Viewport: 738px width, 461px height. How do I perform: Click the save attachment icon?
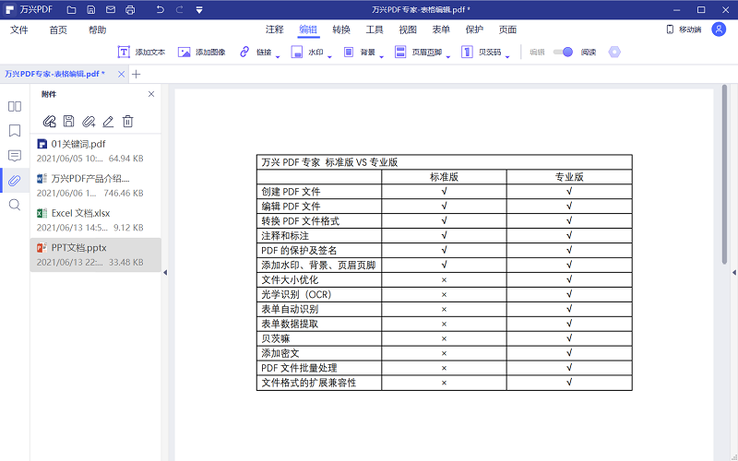pos(69,121)
